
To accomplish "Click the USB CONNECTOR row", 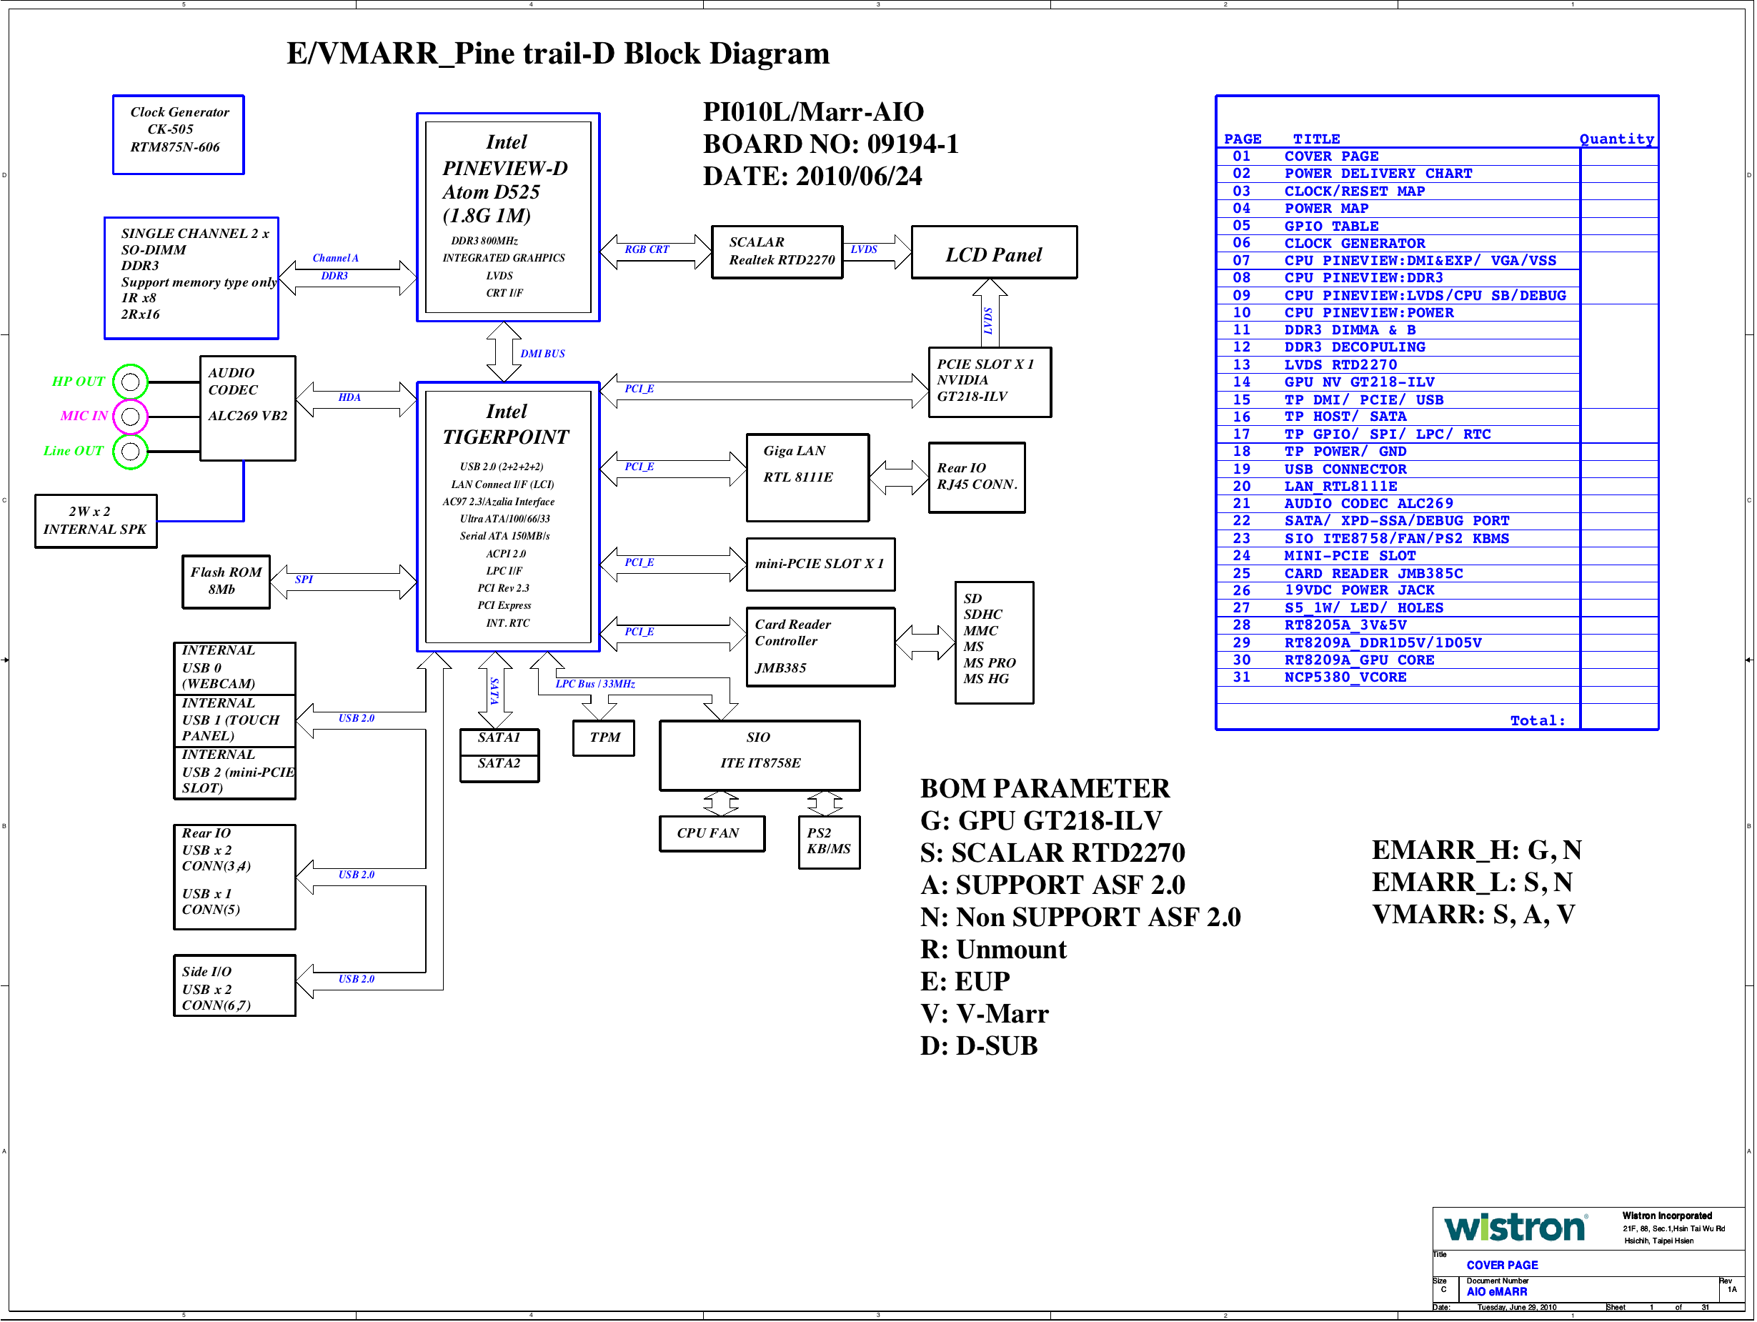I will [1437, 469].
